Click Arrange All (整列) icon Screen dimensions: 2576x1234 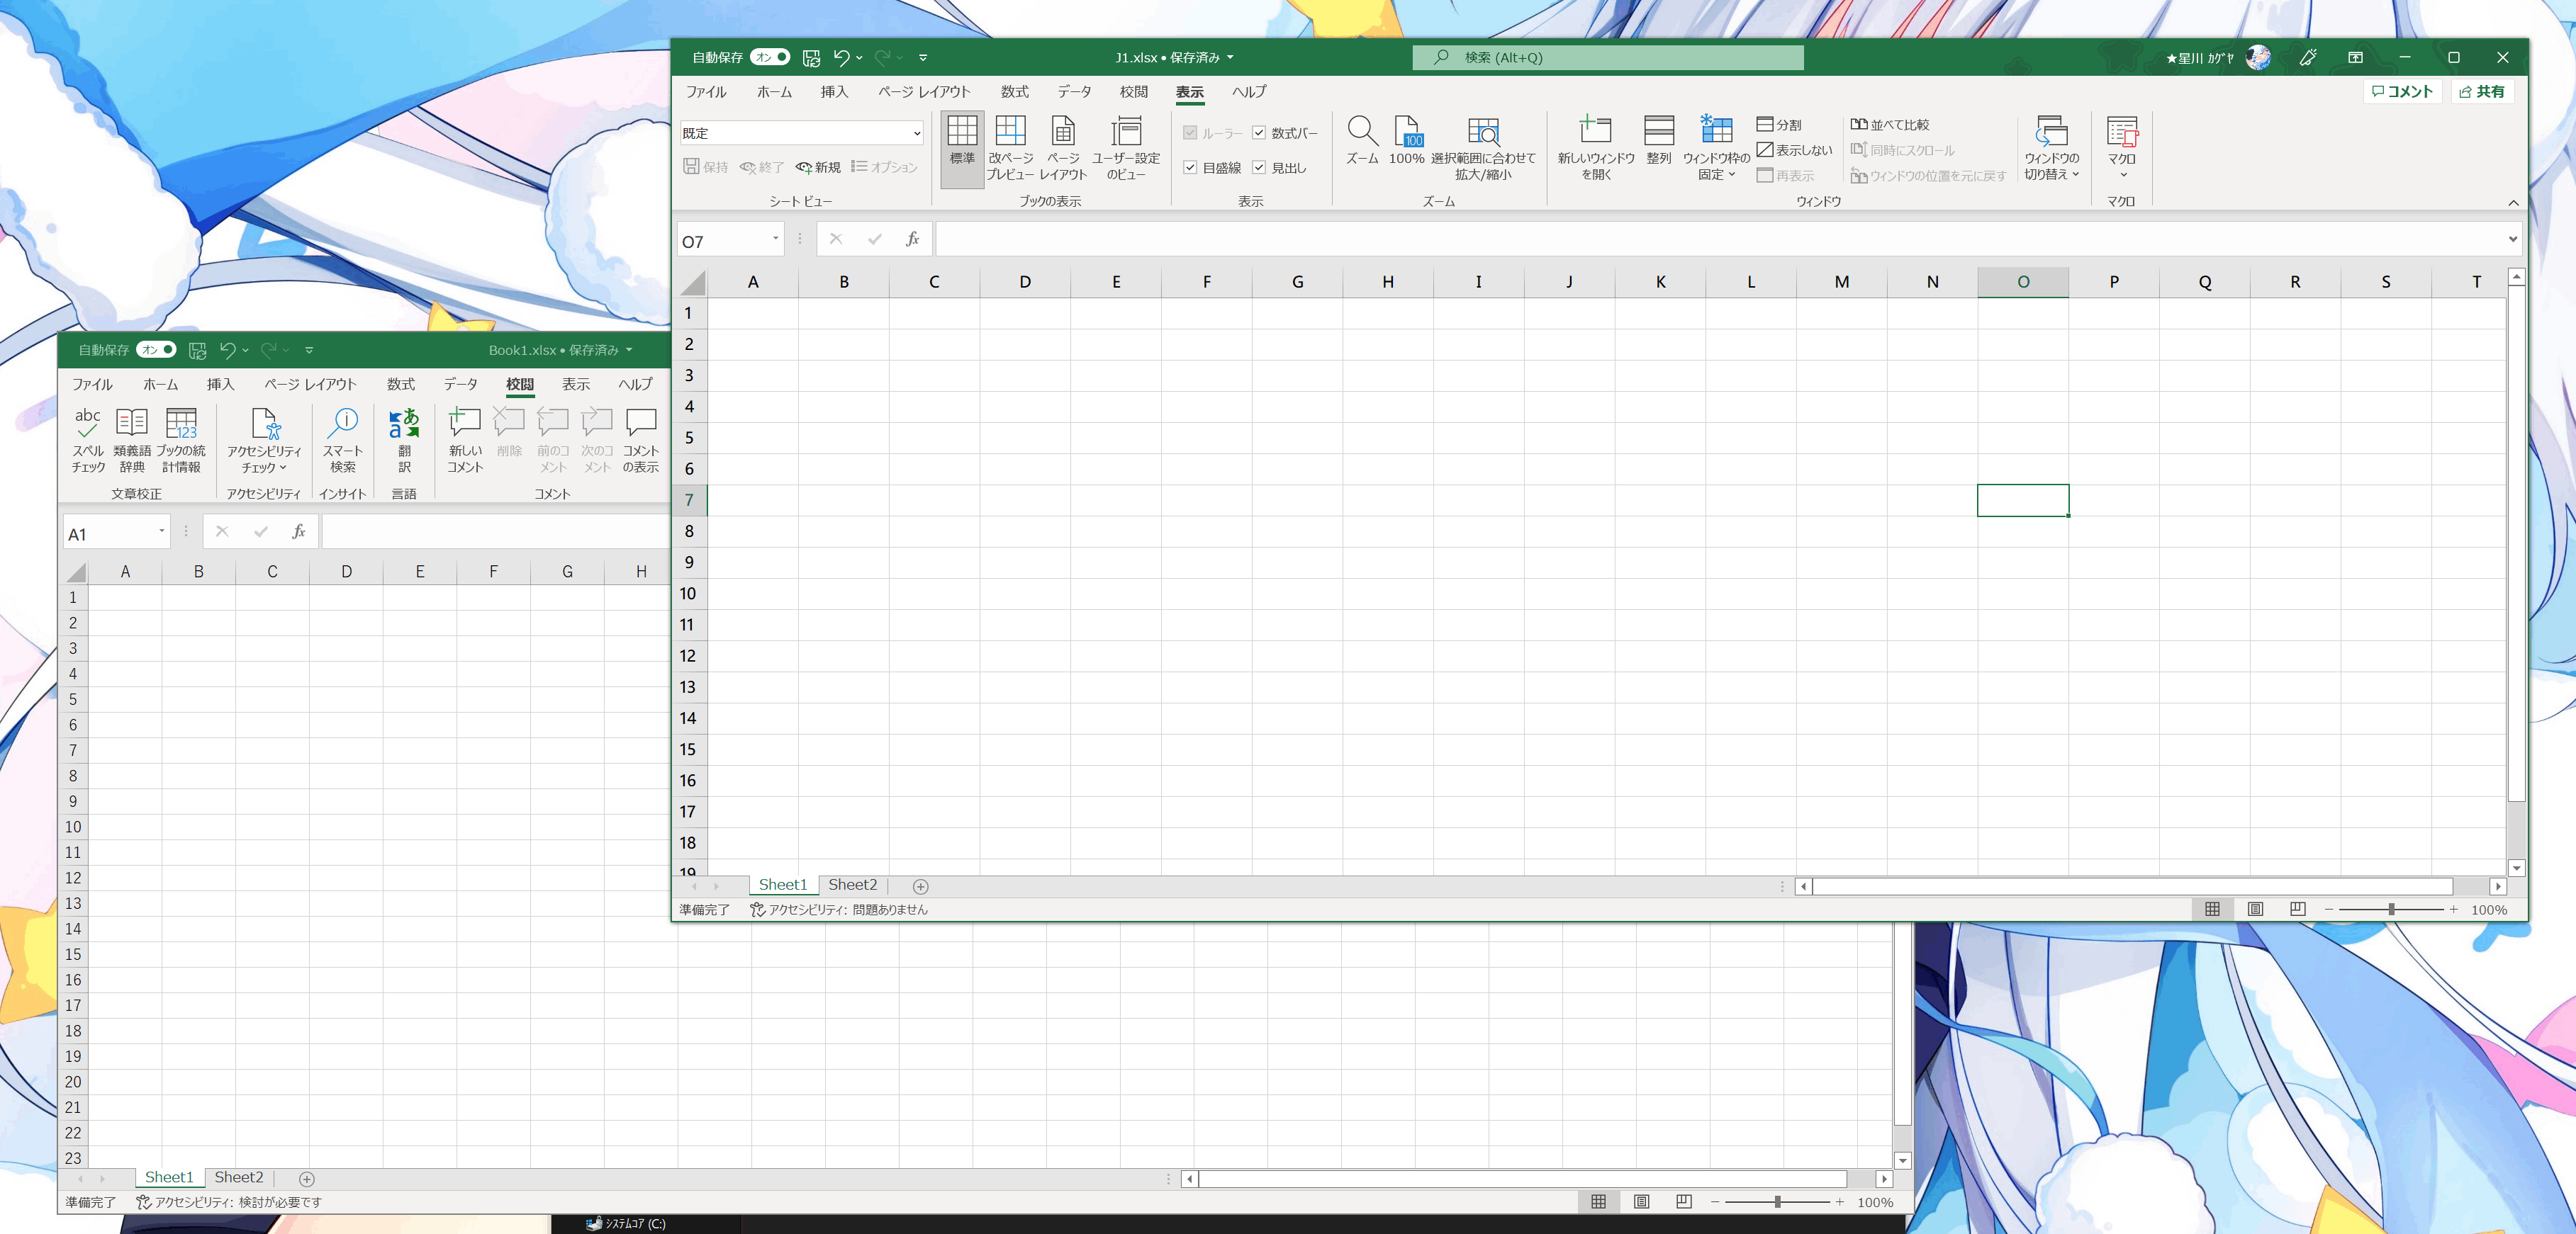pyautogui.click(x=1659, y=140)
